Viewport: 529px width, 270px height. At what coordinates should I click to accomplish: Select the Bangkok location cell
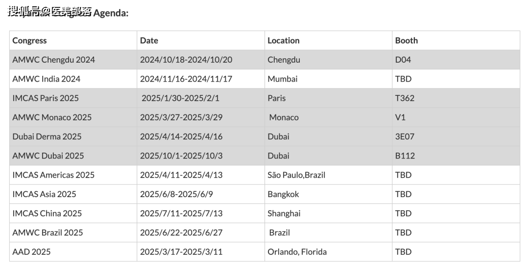click(x=328, y=194)
